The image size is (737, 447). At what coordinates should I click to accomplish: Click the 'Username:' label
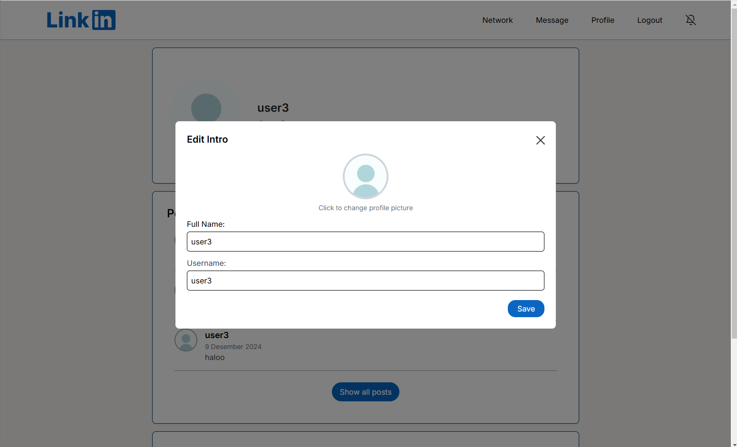[206, 263]
